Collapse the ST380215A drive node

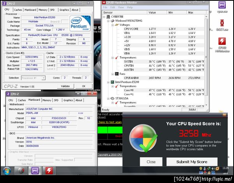[x=108, y=98]
